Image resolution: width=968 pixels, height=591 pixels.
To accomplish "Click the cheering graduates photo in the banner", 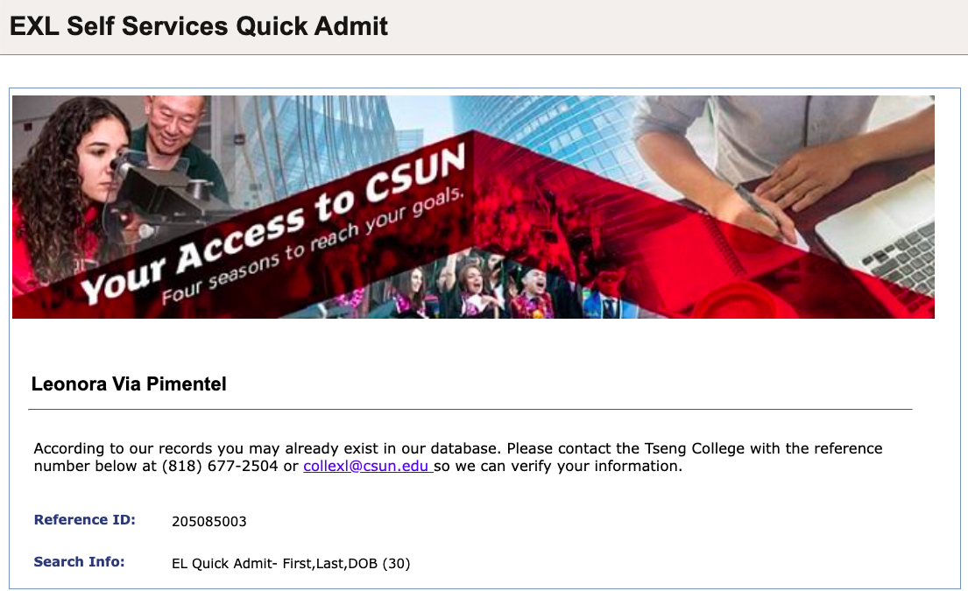I will click(491, 289).
